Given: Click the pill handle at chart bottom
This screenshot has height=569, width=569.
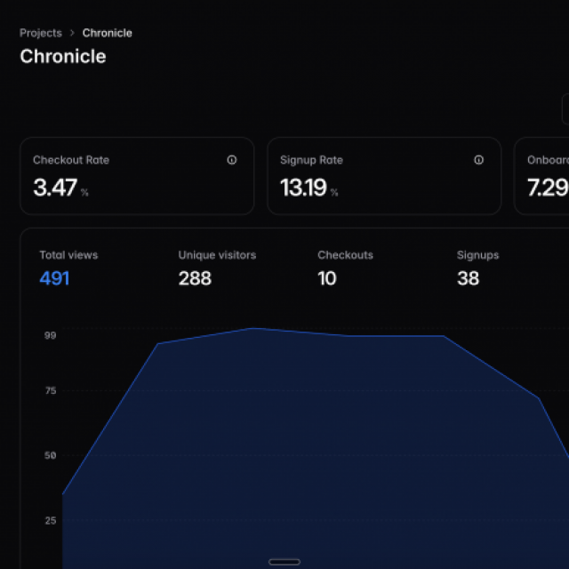Looking at the screenshot, I should click(284, 562).
